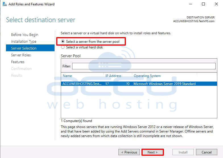This screenshot has height=158, width=223.
Task: Click the Next > button
Action: tap(153, 152)
